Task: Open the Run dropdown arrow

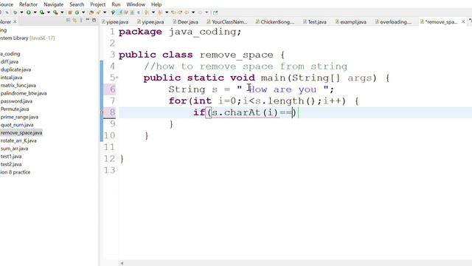Action: click(35, 13)
